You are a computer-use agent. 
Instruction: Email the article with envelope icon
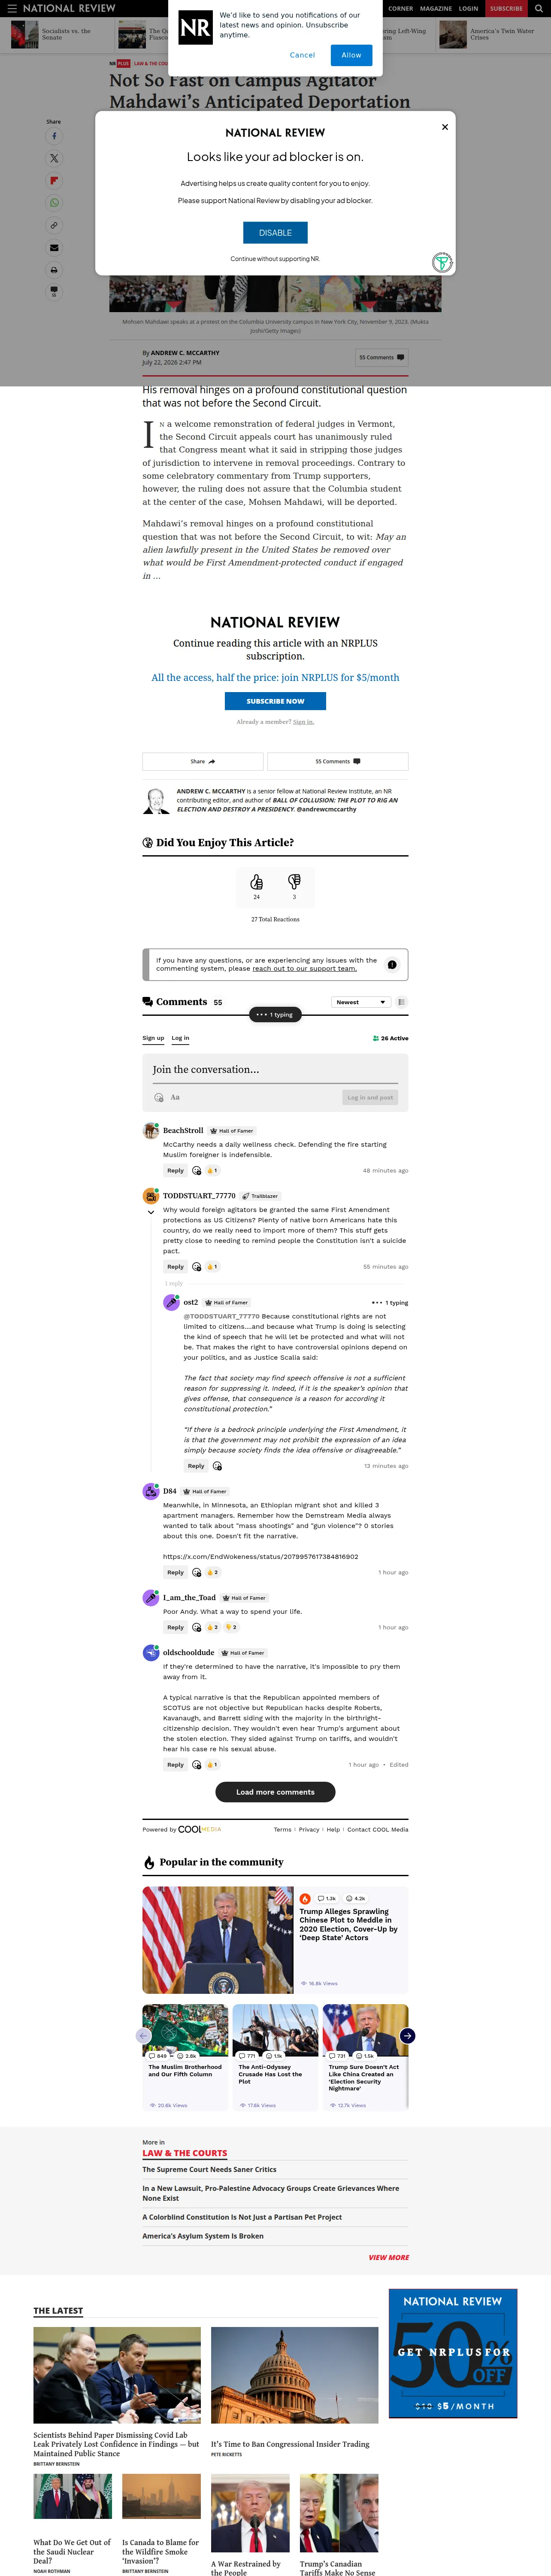(54, 247)
